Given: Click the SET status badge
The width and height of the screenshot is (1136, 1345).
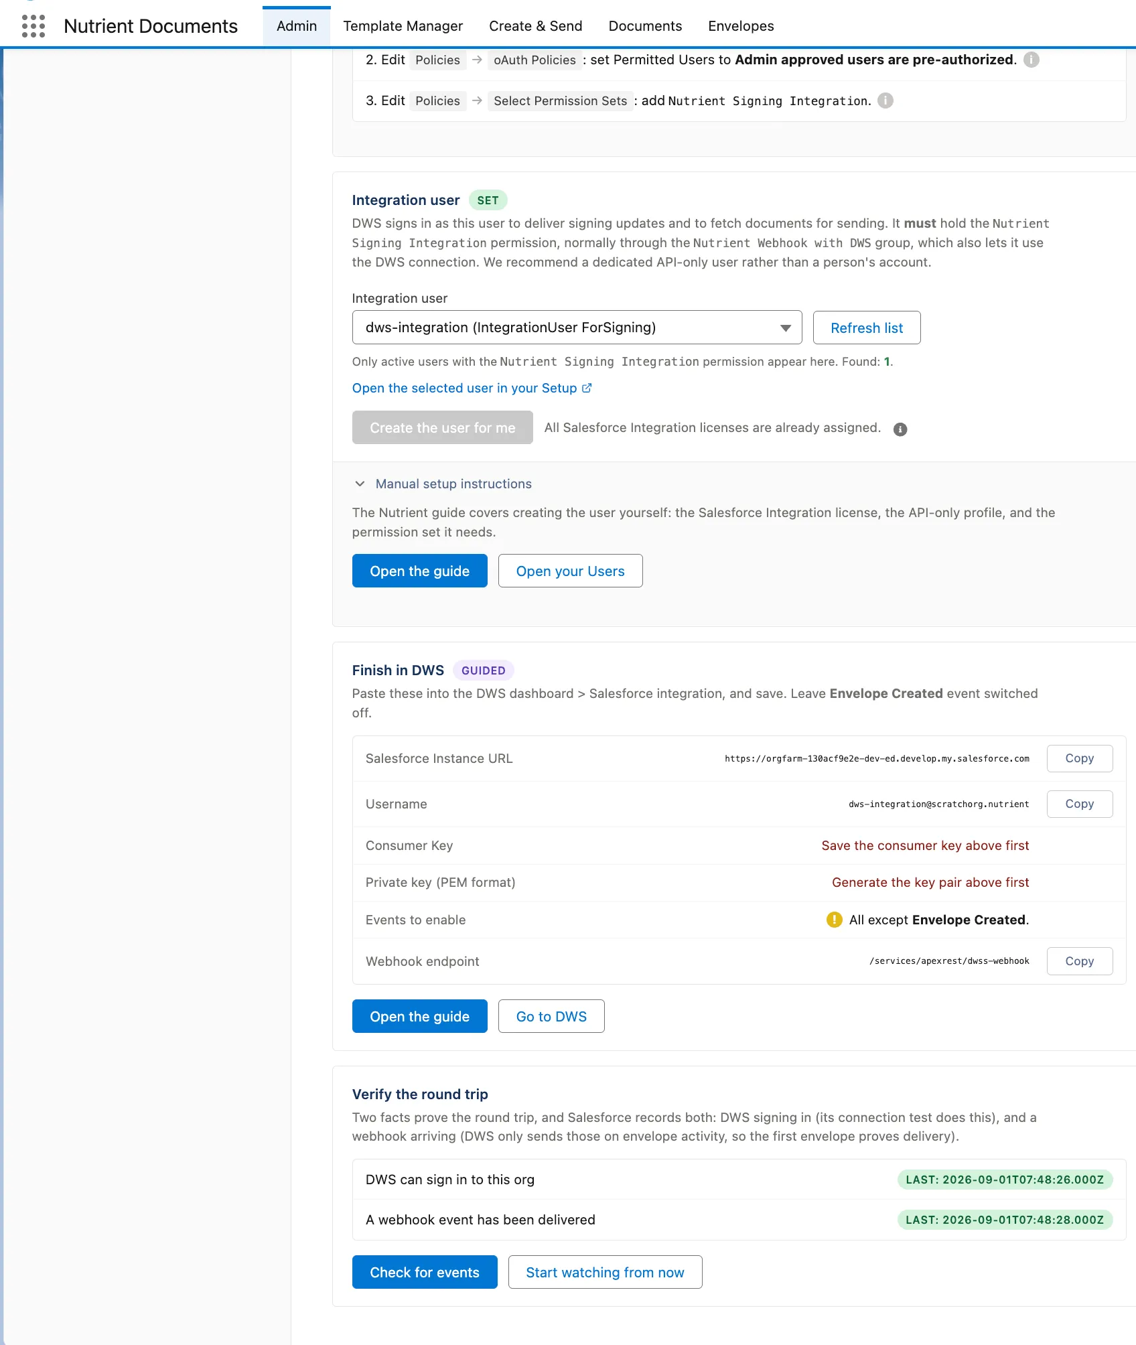Looking at the screenshot, I should click(488, 200).
